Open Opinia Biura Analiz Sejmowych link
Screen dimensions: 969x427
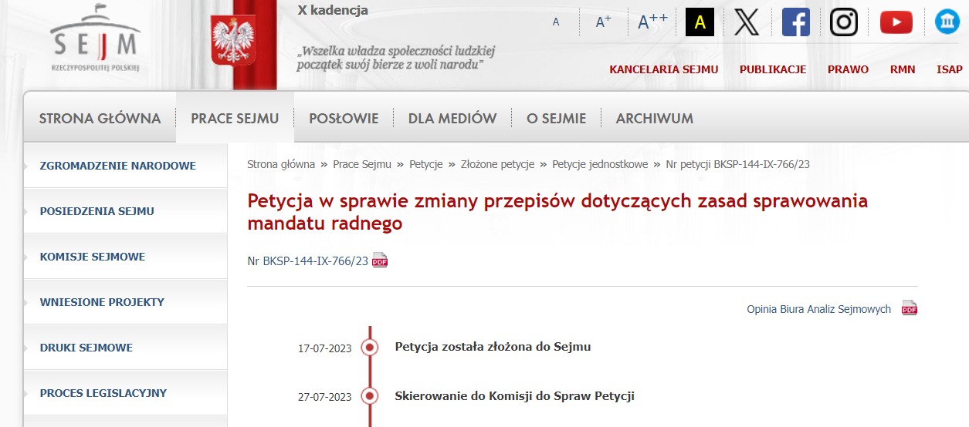(x=818, y=309)
